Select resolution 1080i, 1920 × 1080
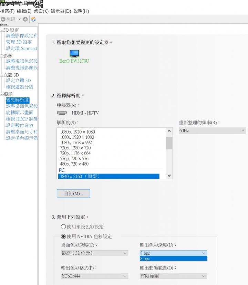Screen dimensions: 248x285 pyautogui.click(x=77, y=137)
